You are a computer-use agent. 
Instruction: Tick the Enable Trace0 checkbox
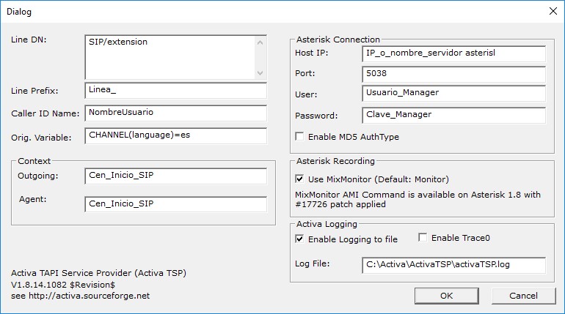pyautogui.click(x=423, y=237)
